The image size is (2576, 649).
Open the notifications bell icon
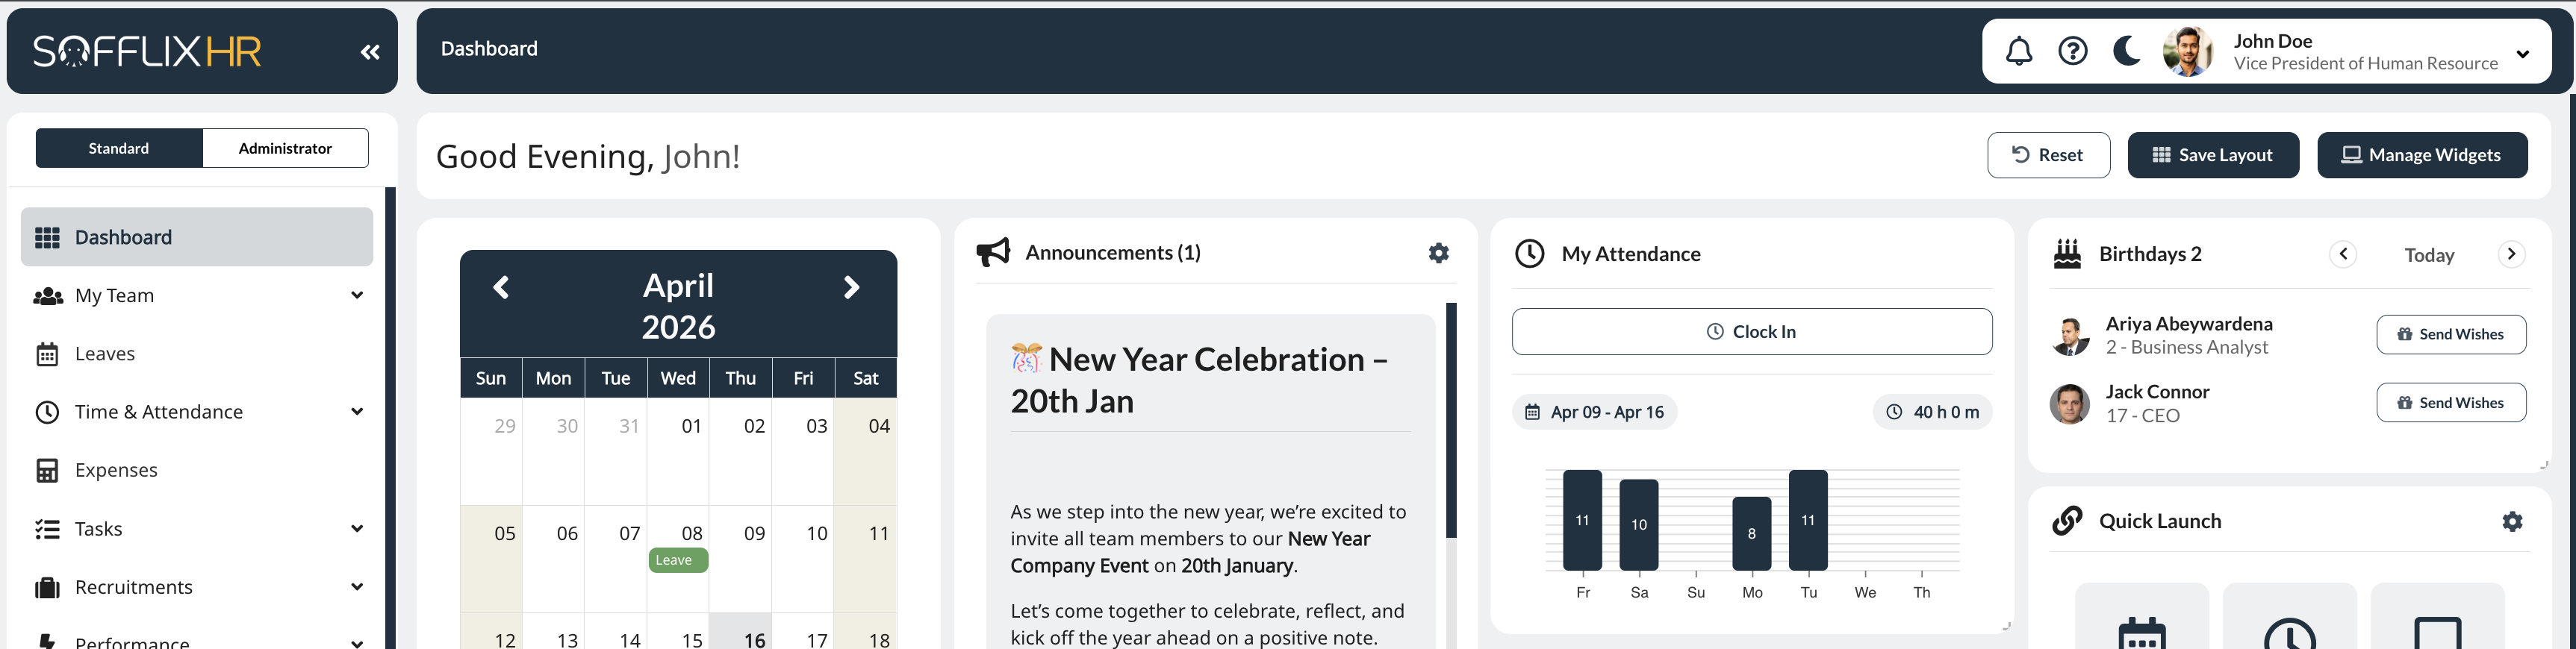coord(2018,51)
